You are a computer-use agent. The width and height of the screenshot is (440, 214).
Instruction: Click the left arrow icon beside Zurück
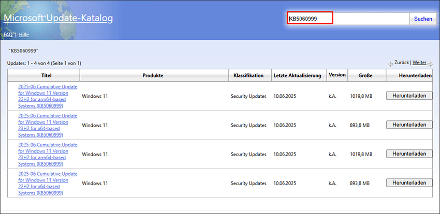coord(390,64)
